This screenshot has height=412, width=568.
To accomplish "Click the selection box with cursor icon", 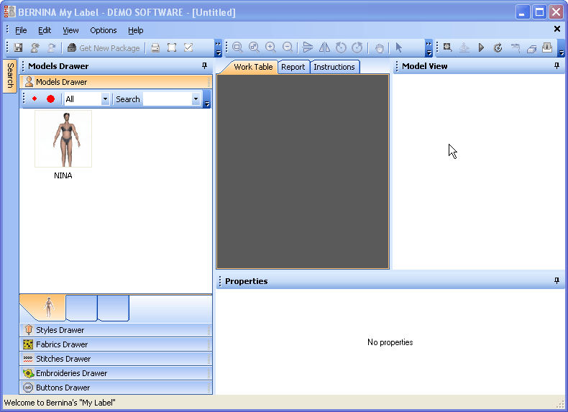I will [x=448, y=47].
